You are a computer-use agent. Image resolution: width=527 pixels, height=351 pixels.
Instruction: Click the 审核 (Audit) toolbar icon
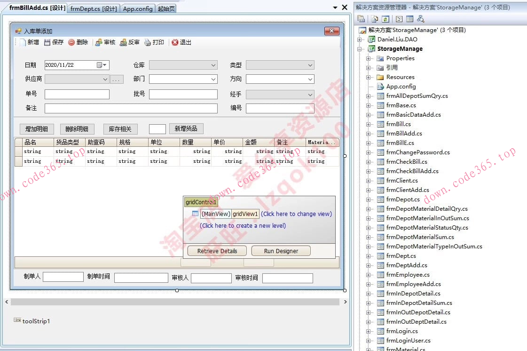coord(99,42)
